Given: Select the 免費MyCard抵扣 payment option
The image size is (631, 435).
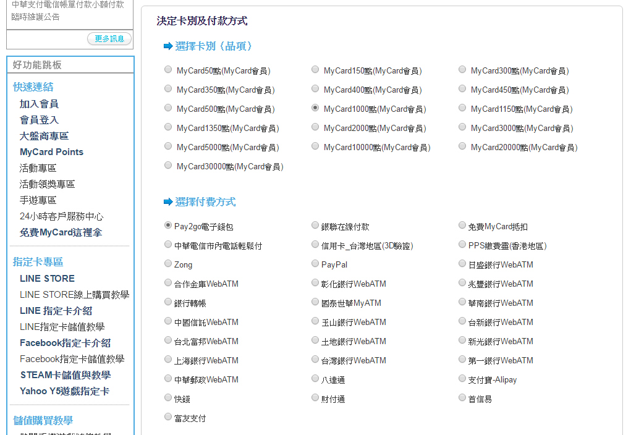Looking at the screenshot, I should click(x=462, y=226).
